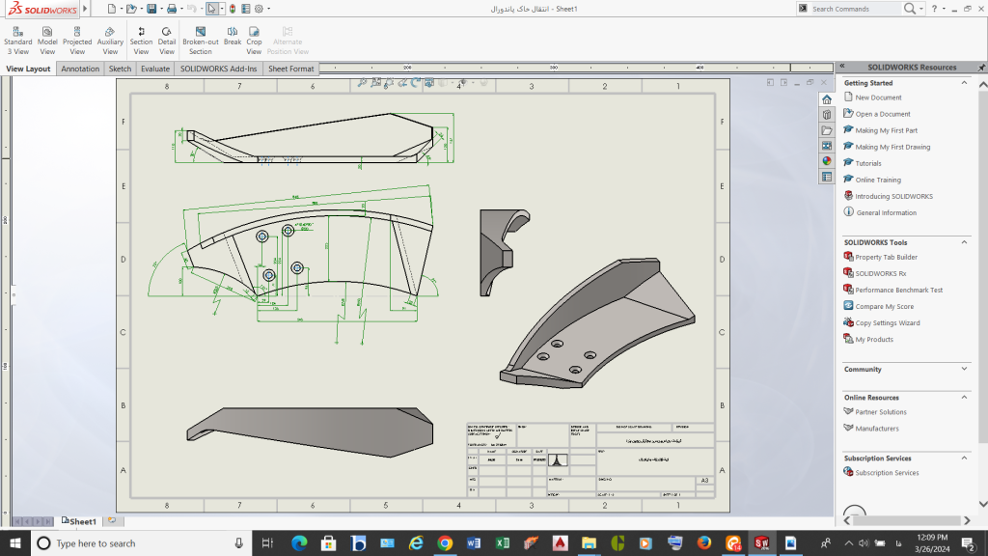Select the Projected View tool
988x556 pixels.
coord(77,41)
